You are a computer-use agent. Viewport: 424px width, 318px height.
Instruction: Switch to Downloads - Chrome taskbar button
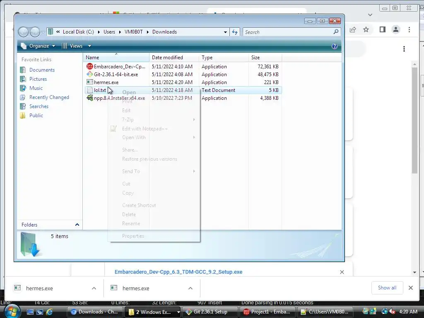tap(95, 312)
